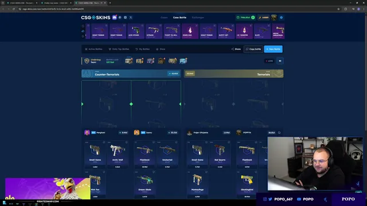
Task: Toggle the battle sound speaker button
Action: [x=280, y=61]
